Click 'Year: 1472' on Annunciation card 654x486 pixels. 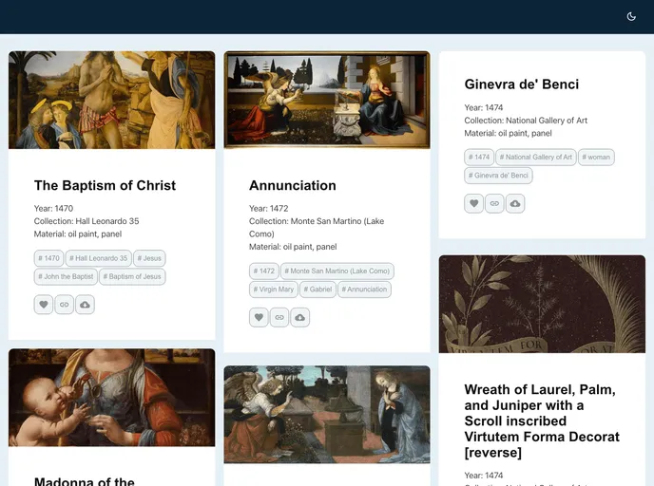coord(269,208)
